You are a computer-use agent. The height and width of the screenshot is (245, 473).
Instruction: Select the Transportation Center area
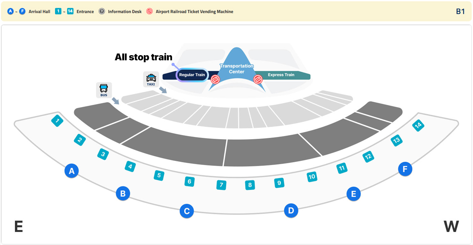pos(236,69)
